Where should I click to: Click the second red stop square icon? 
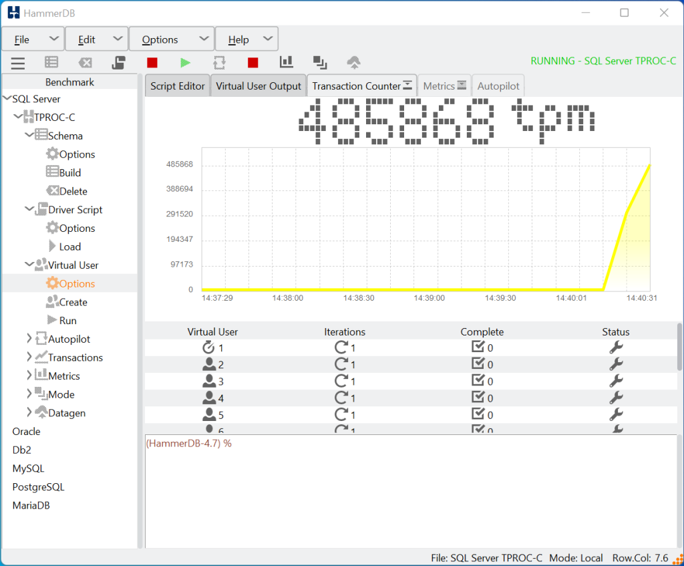253,63
